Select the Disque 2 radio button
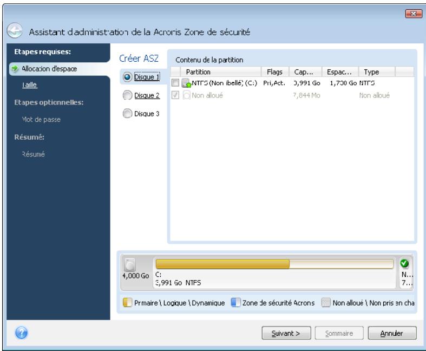 click(x=127, y=95)
